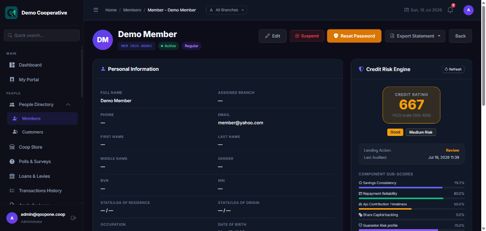
Task: Click the member@yahoo.com email value
Action: click(x=241, y=123)
